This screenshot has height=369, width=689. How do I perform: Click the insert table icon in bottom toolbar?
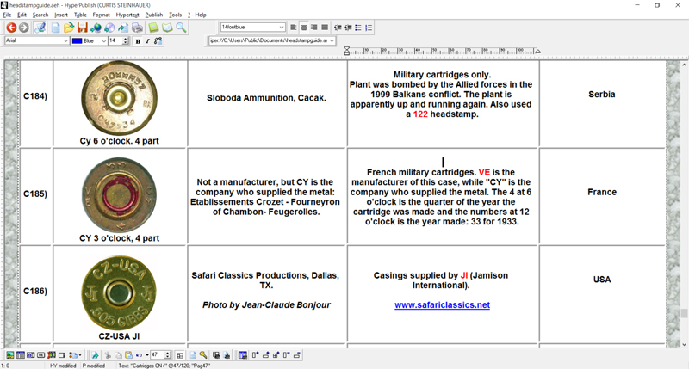coord(20,355)
